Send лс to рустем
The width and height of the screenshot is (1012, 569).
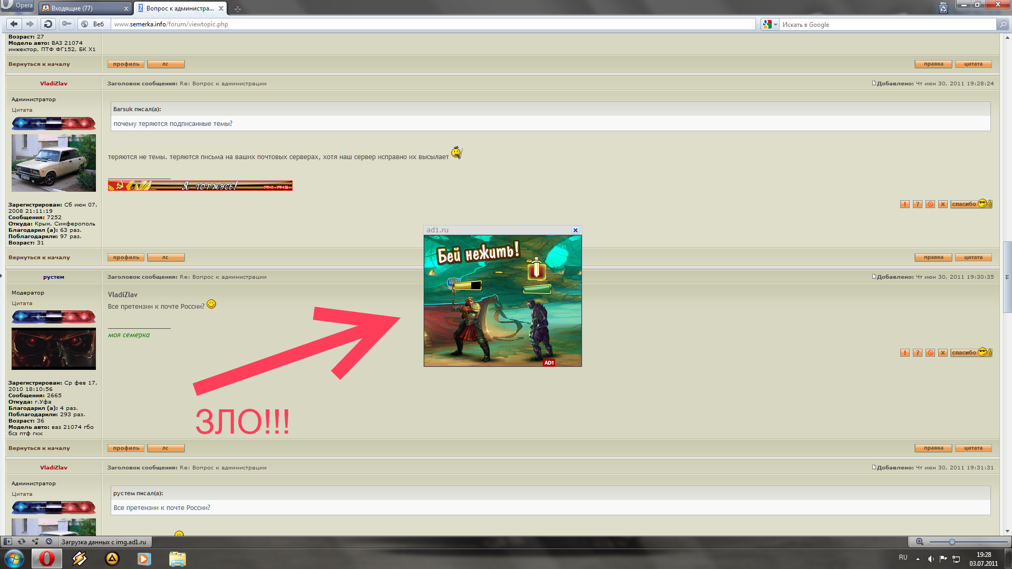166,448
